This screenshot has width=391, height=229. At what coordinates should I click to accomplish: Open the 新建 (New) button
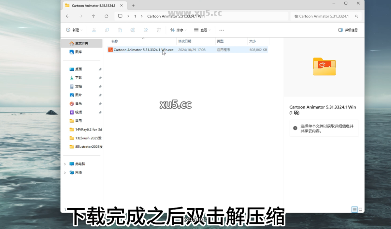tap(74, 30)
